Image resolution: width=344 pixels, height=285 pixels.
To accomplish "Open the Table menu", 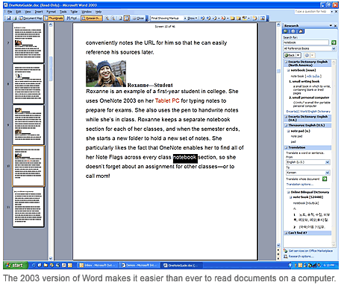I will (74, 12).
